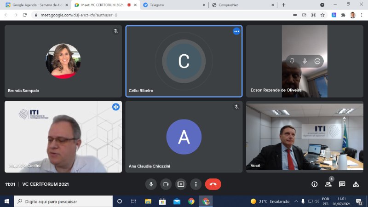Click the Meet URL address bar

161,15
